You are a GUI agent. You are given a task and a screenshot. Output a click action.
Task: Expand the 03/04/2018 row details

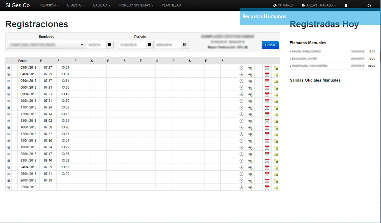(9, 68)
